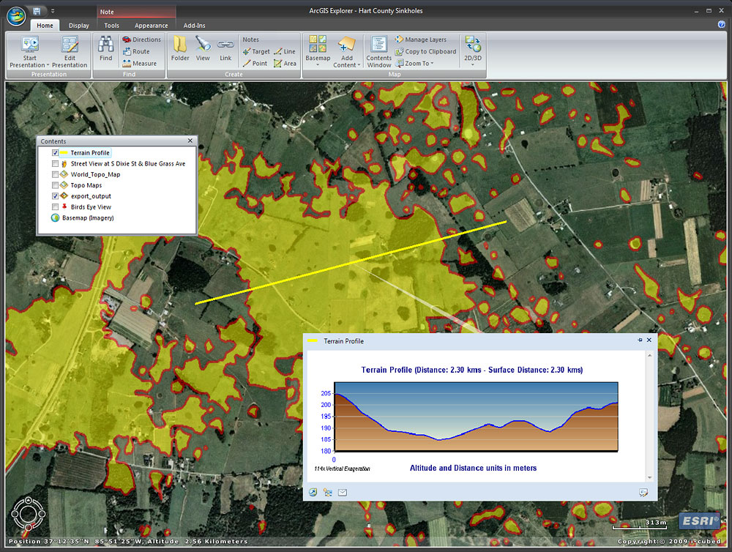
Task: Open the ArcGIS Explorer application button
Action: [x=16, y=16]
